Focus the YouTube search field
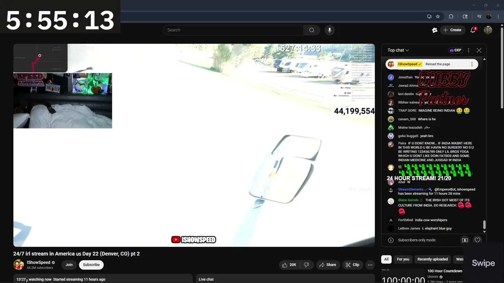Screen dimensions: 504x283 click(233, 30)
